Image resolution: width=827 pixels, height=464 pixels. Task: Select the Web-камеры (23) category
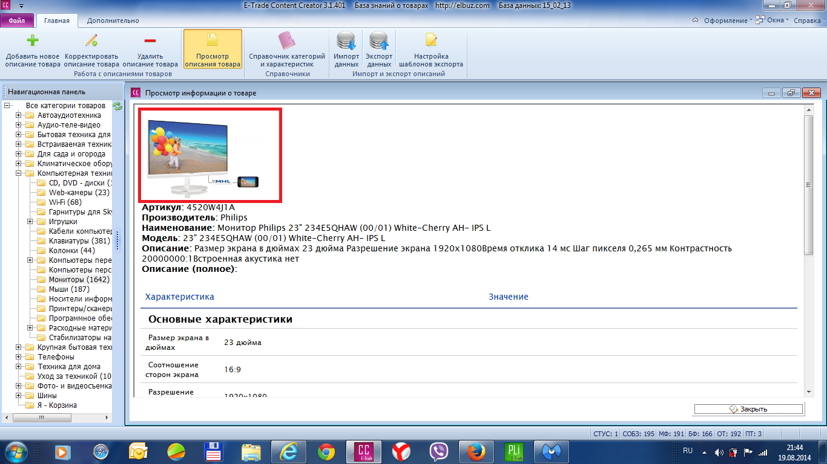pos(79,193)
